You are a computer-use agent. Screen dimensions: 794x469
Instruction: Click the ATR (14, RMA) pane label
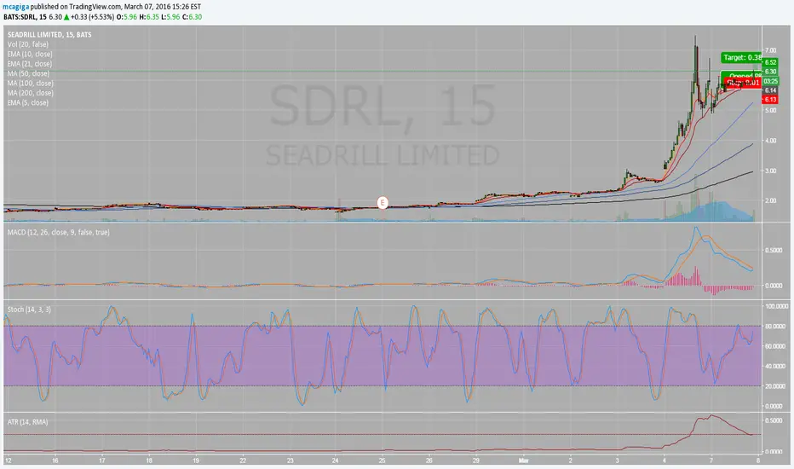pos(27,422)
